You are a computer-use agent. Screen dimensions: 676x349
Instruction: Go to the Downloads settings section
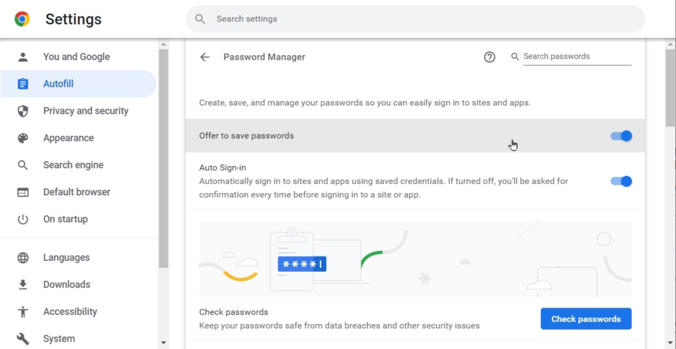[66, 284]
